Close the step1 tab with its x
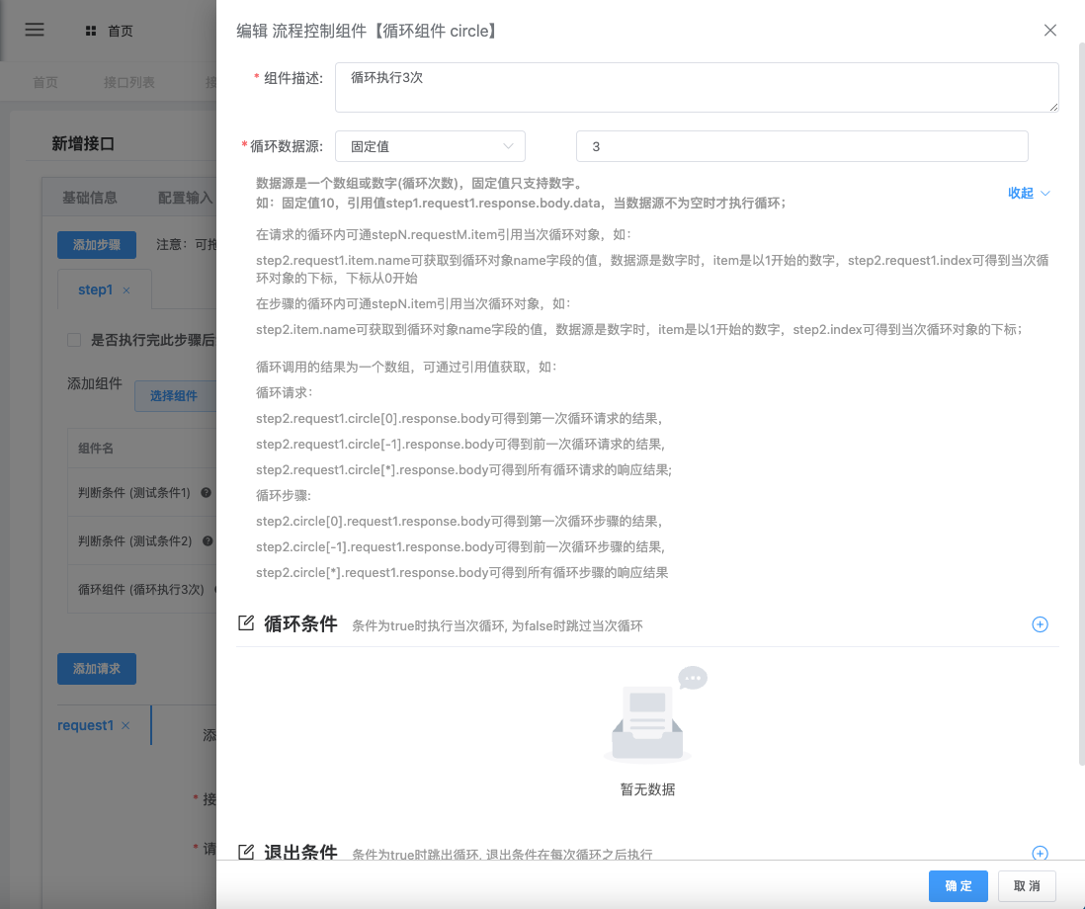1085x909 pixels. click(126, 290)
